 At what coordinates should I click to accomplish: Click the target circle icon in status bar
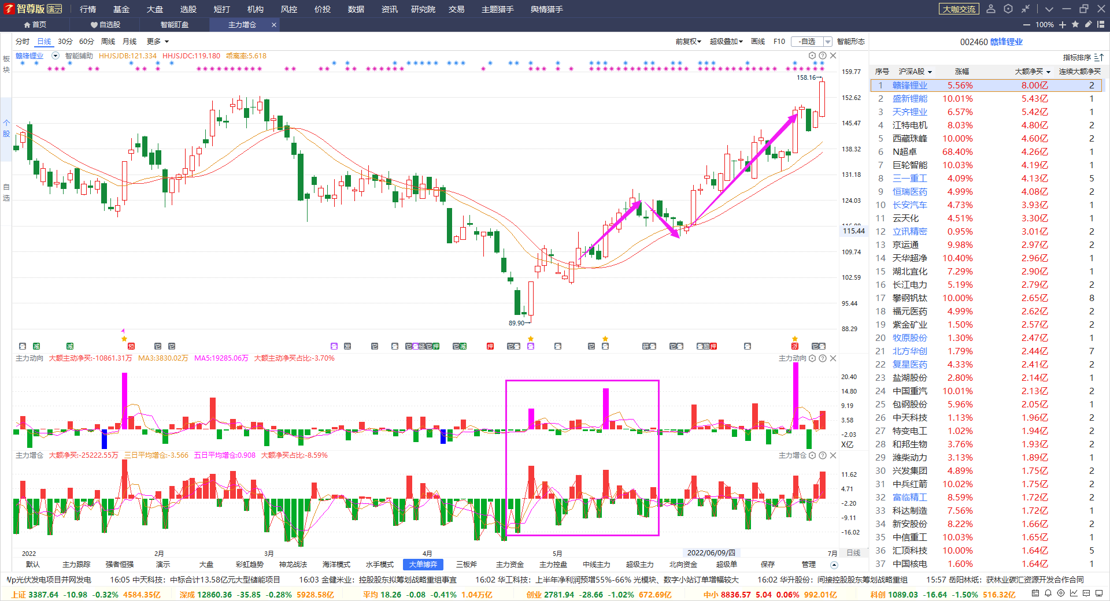(x=1061, y=593)
